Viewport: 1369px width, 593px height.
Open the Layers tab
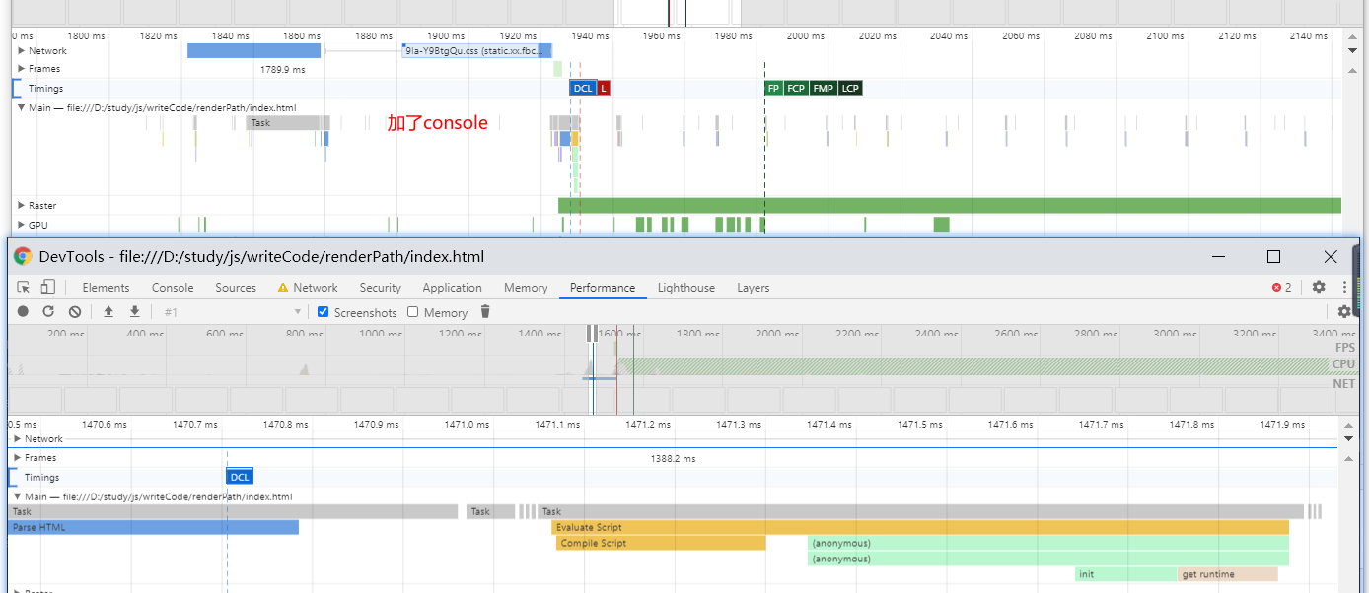coord(754,288)
